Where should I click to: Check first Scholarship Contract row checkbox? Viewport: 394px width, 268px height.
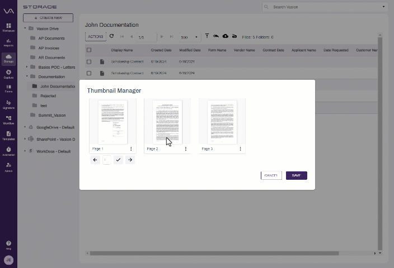click(89, 61)
